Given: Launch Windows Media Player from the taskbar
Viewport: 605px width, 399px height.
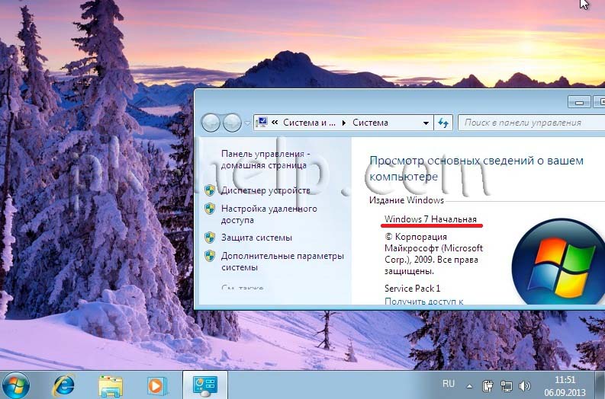Looking at the screenshot, I should pyautogui.click(x=156, y=385).
